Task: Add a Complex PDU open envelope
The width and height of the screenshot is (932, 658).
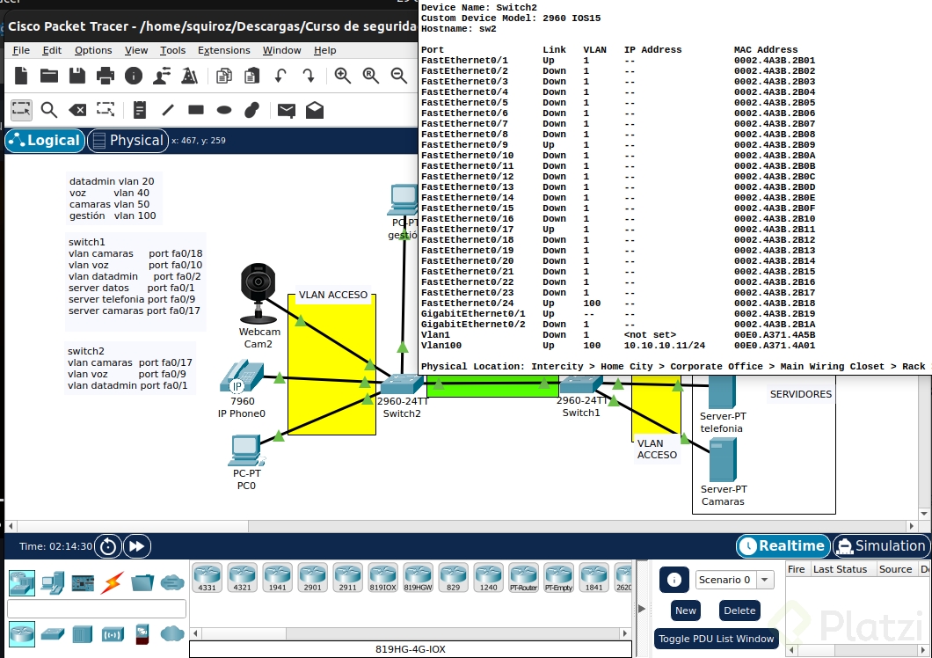Action: (x=315, y=109)
